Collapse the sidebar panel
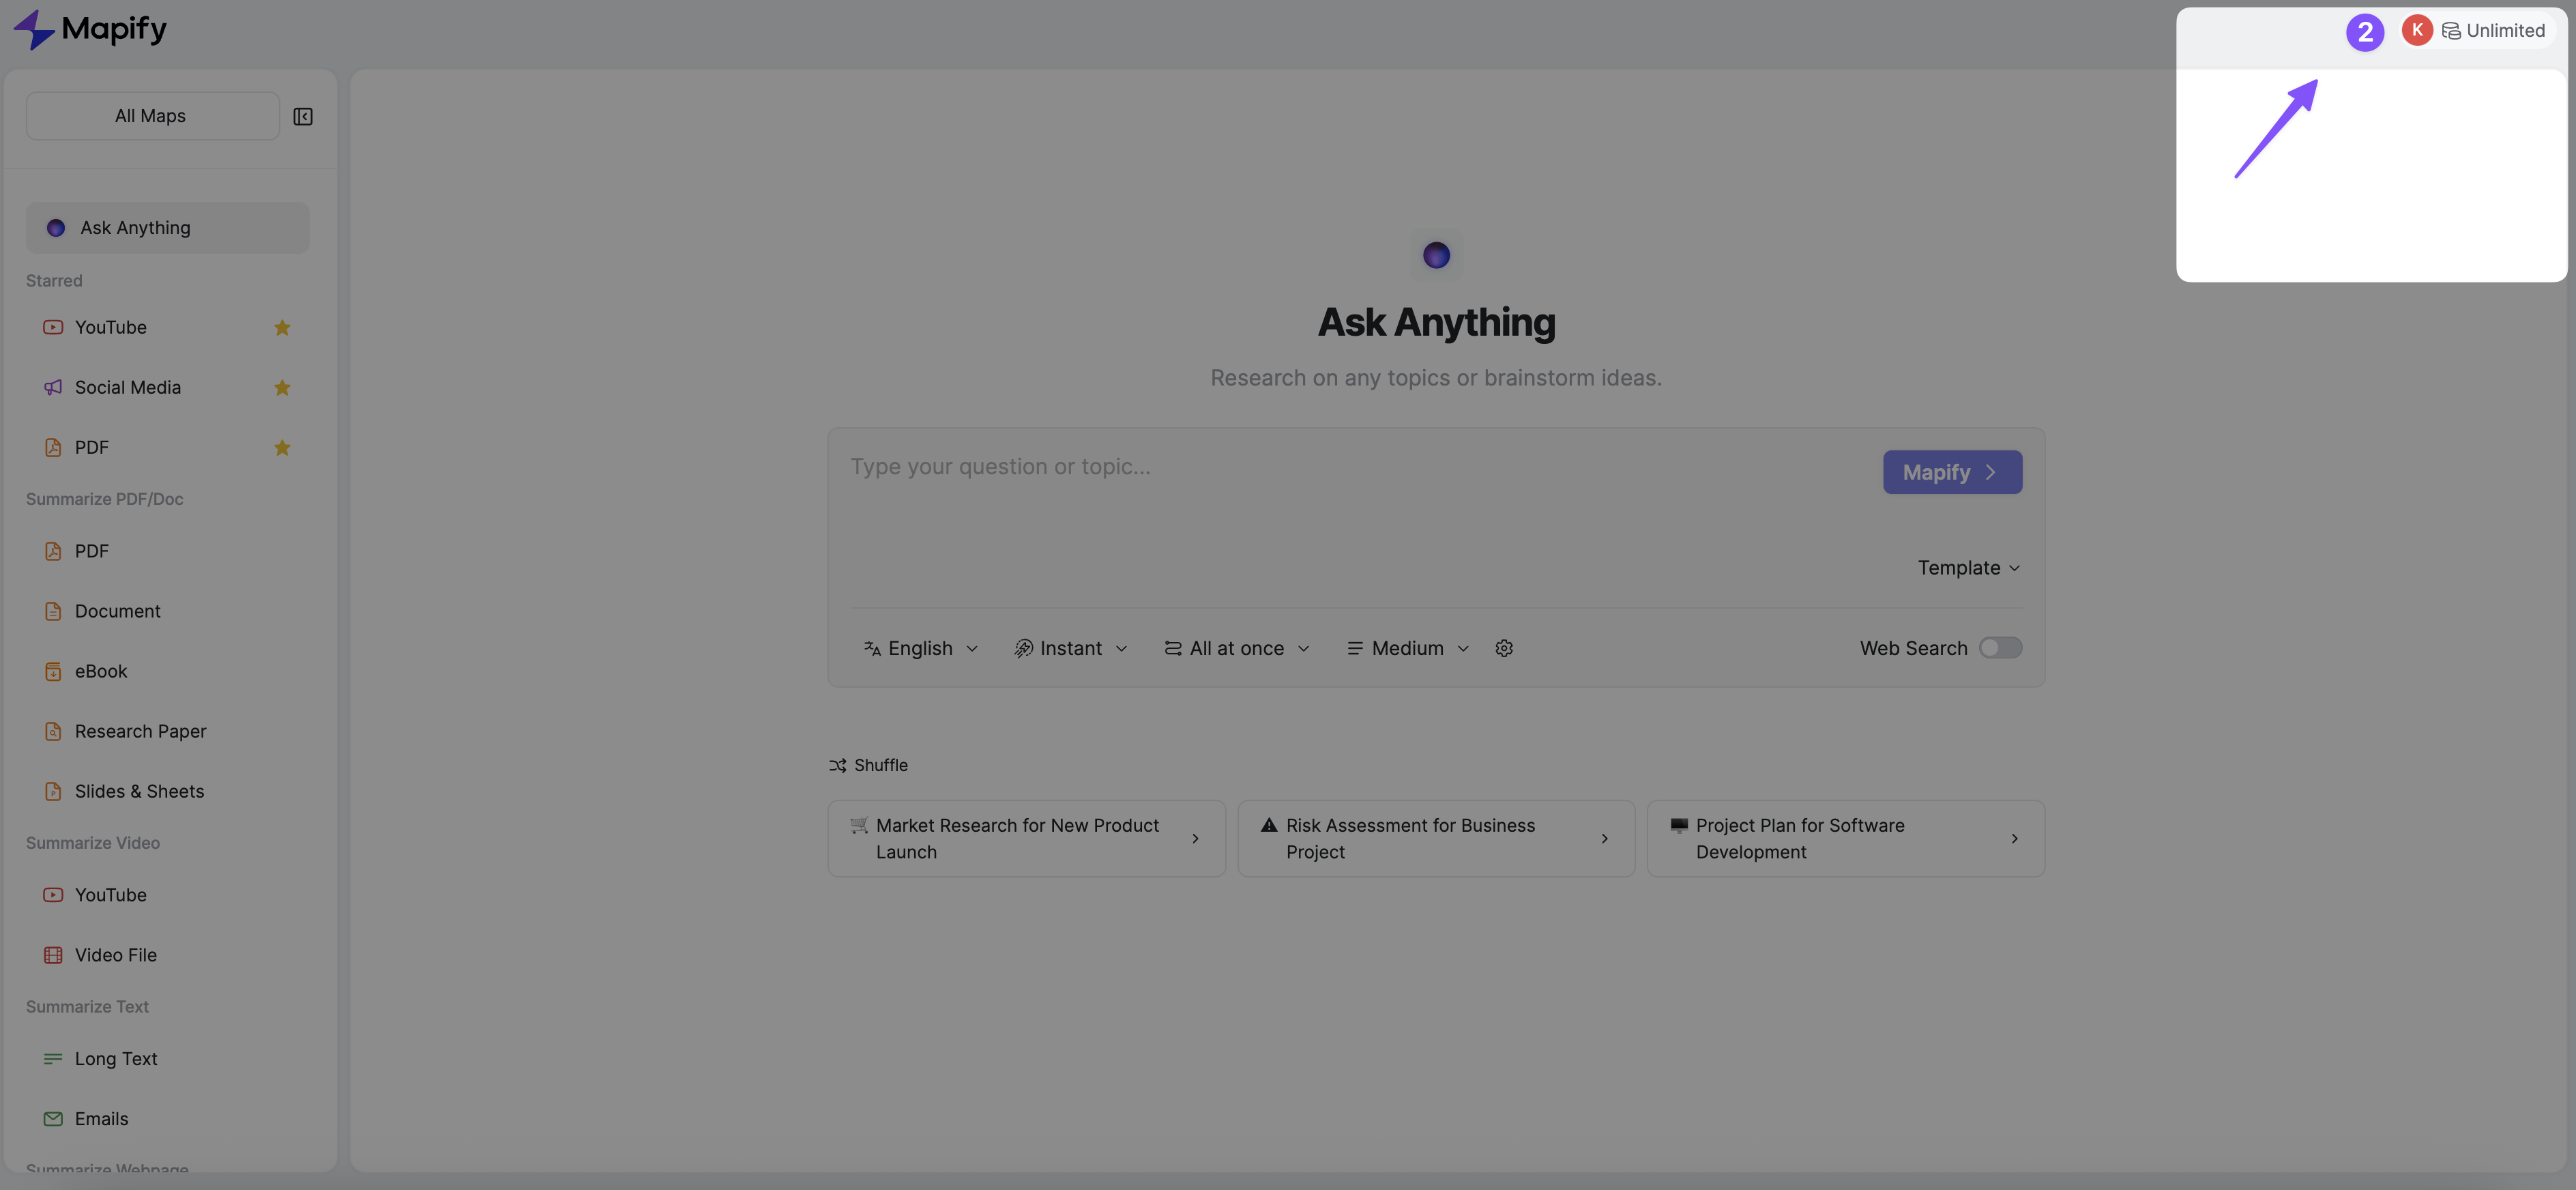Image resolution: width=2576 pixels, height=1190 pixels. (x=302, y=116)
